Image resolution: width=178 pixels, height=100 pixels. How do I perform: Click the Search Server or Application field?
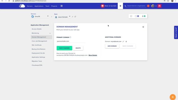click(136, 6)
